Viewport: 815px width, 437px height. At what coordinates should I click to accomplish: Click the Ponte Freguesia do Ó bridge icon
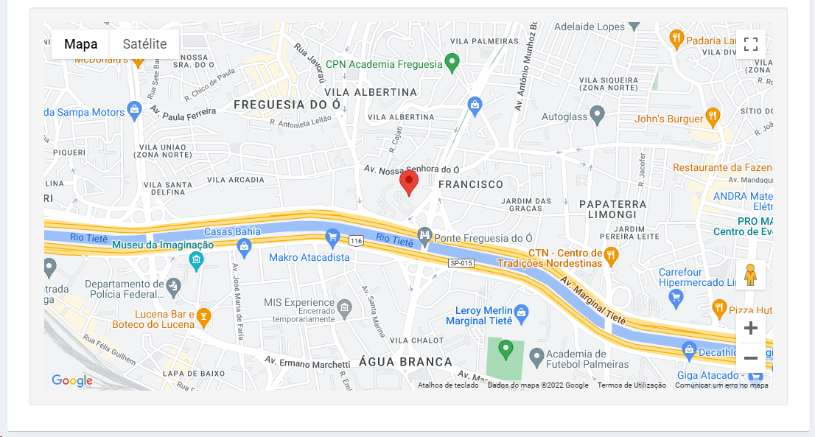(424, 236)
